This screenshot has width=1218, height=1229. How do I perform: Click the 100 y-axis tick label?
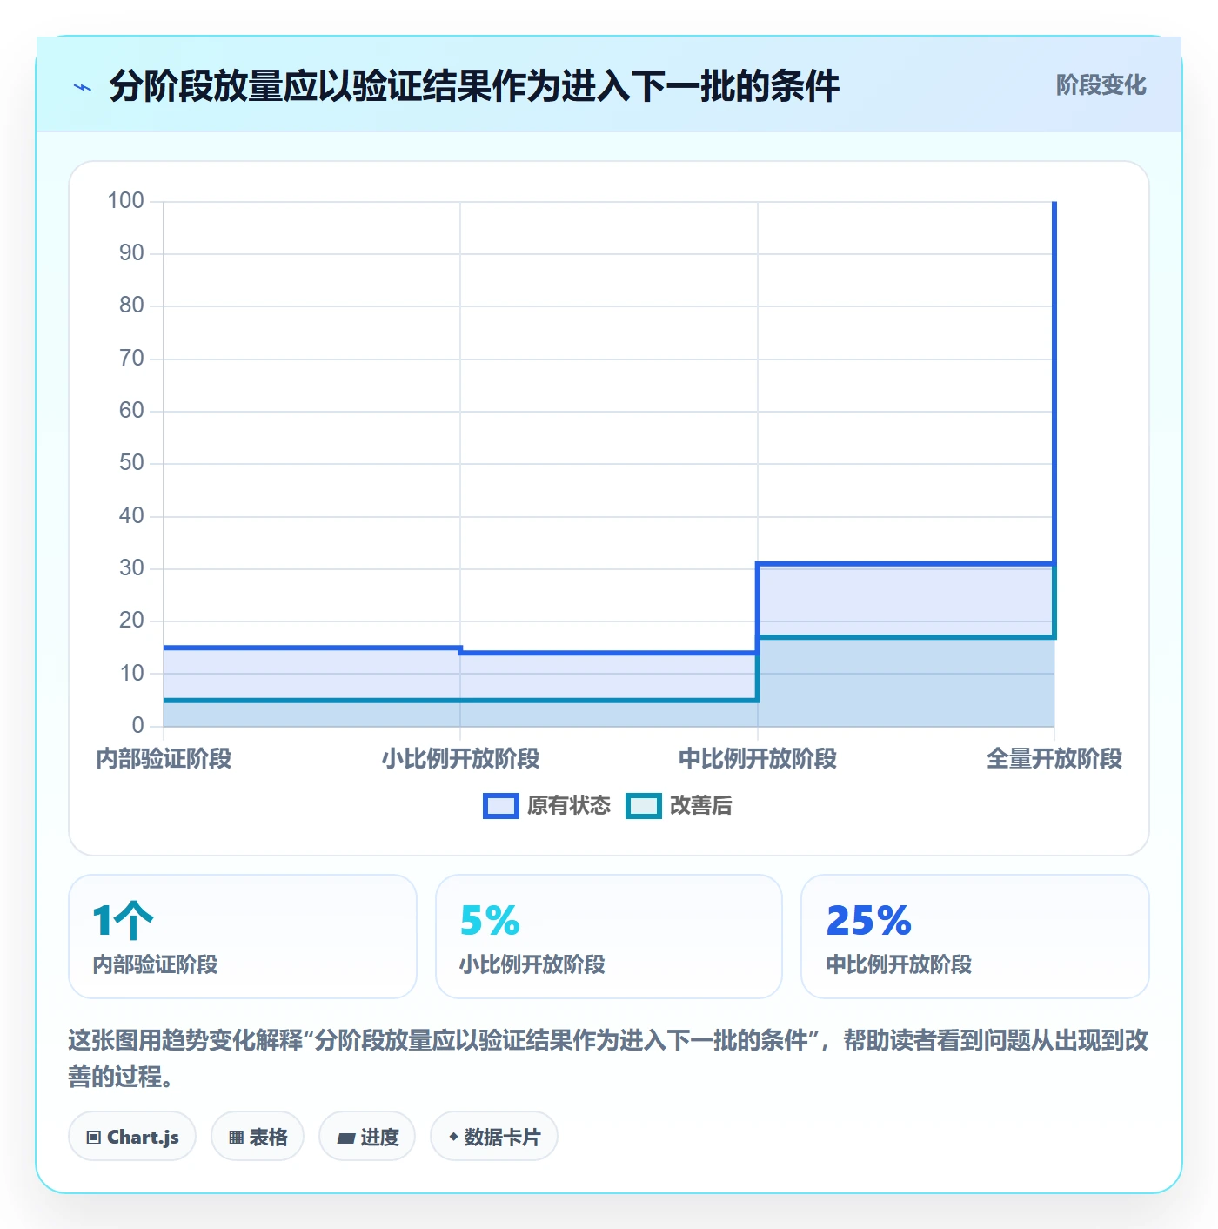coord(125,201)
